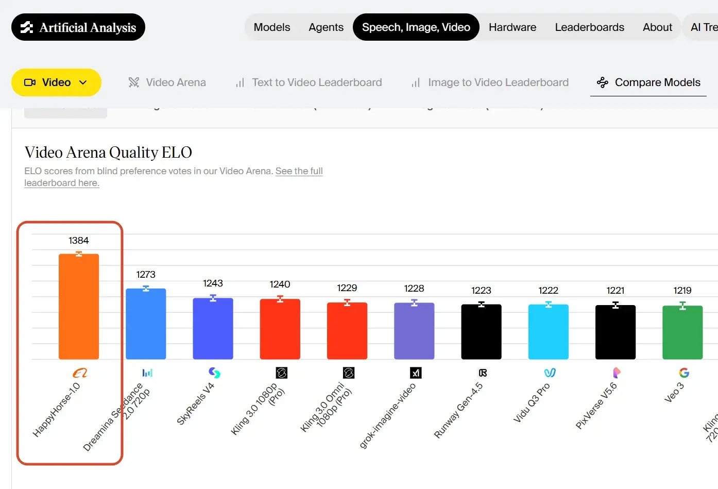
Task: Click the Alibaba logo under HappyHorse-1.0 bar
Action: click(80, 373)
